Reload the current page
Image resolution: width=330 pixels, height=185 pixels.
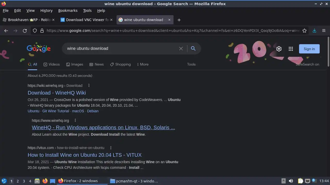tap(25, 31)
